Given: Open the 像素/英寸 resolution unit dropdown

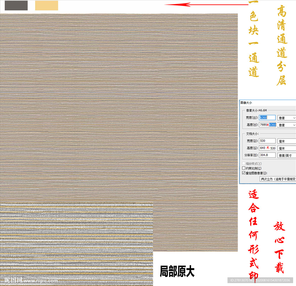Looking at the screenshot, I should pyautogui.click(x=286, y=156).
